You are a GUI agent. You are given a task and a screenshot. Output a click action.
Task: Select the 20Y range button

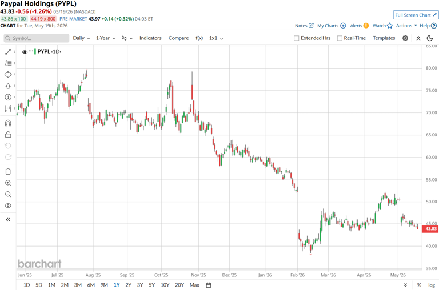tap(179, 285)
